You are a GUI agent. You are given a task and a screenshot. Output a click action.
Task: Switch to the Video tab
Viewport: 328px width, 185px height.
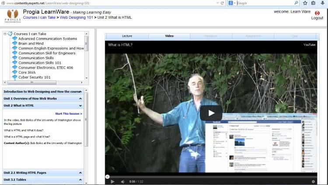point(169,36)
